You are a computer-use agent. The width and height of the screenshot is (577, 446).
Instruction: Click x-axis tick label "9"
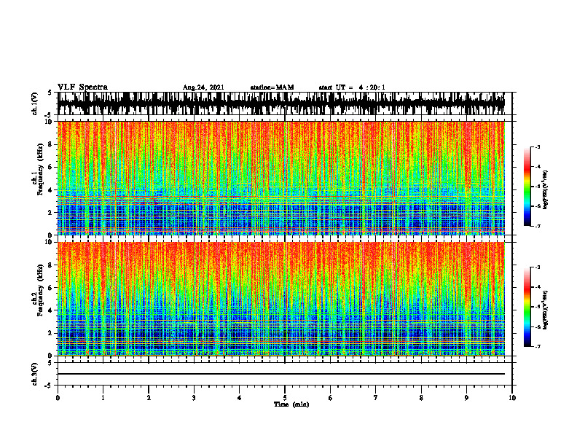click(x=466, y=398)
